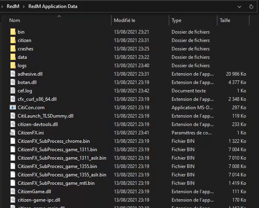Click the 13/08/2021 23:40 date of logs

[x=132, y=66]
